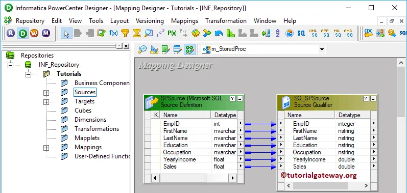This screenshot has width=407, height=193.
Task: Launch Workflow Manager (W) icon
Action: coord(34,33)
